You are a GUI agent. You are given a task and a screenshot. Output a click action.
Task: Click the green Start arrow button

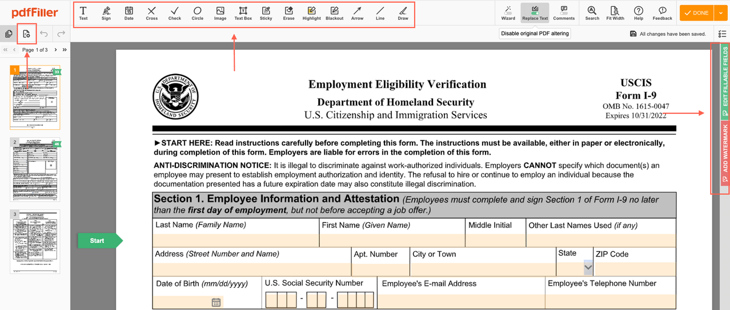point(100,240)
